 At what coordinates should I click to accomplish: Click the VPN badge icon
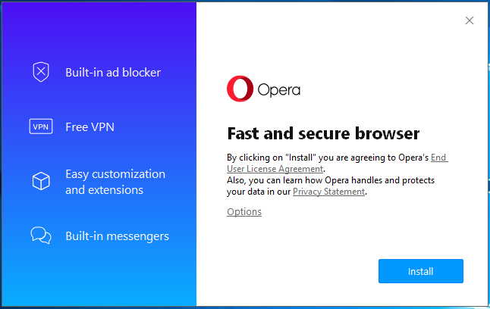point(41,126)
